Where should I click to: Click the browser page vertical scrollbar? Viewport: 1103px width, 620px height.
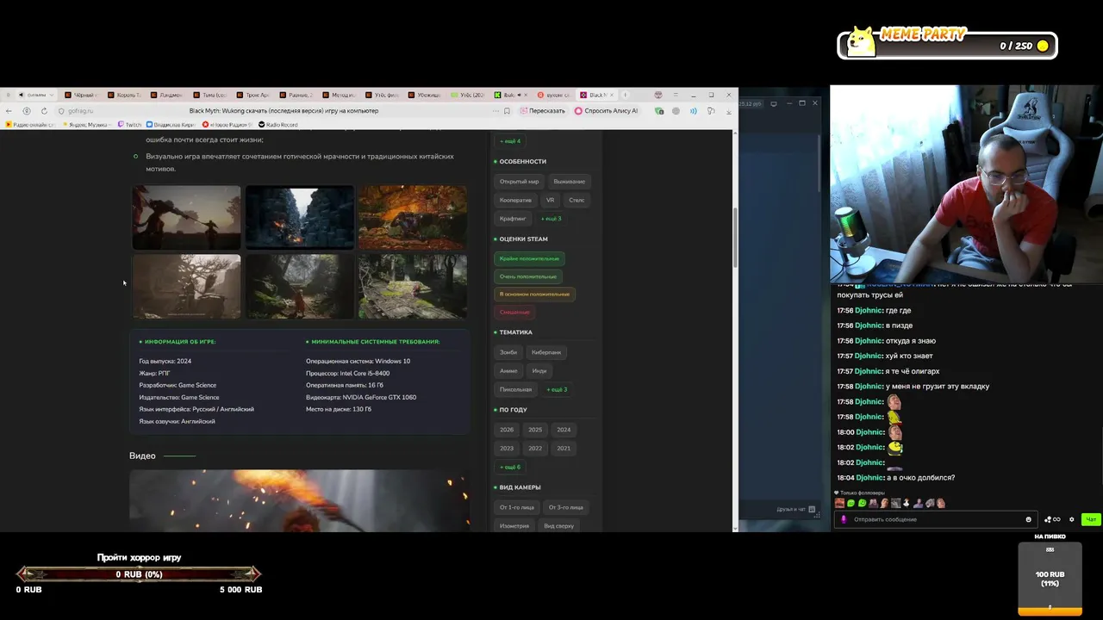(x=734, y=237)
